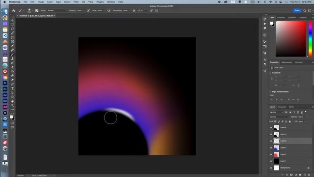Pick a hue on the rainbow hue slider

click(310, 39)
